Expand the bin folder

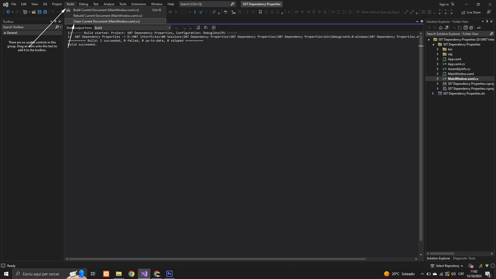pos(438,49)
